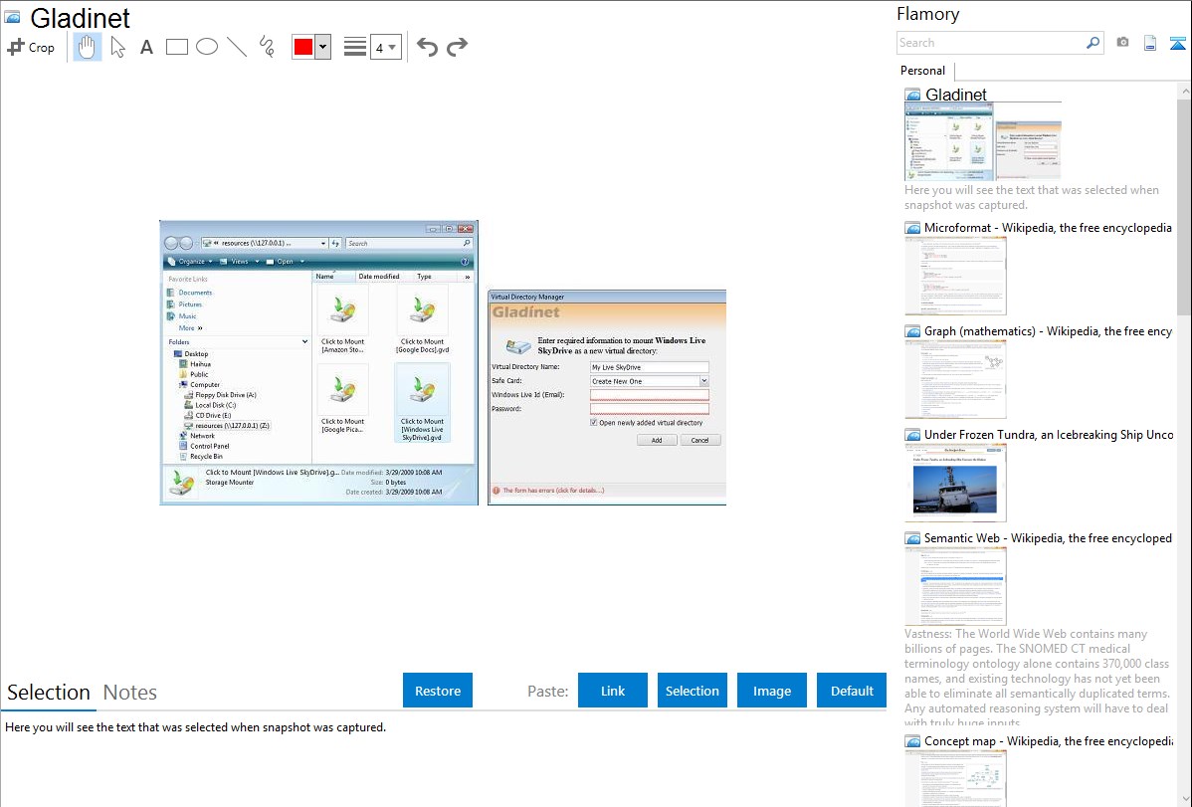Screen dimensions: 1192x807
Task: Redo the annotation
Action: click(457, 47)
